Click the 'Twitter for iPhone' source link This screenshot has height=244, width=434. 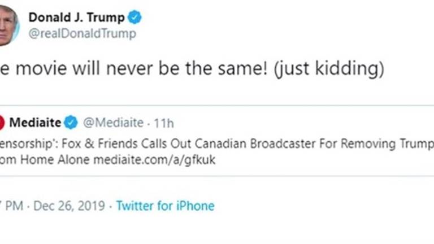[x=165, y=206]
